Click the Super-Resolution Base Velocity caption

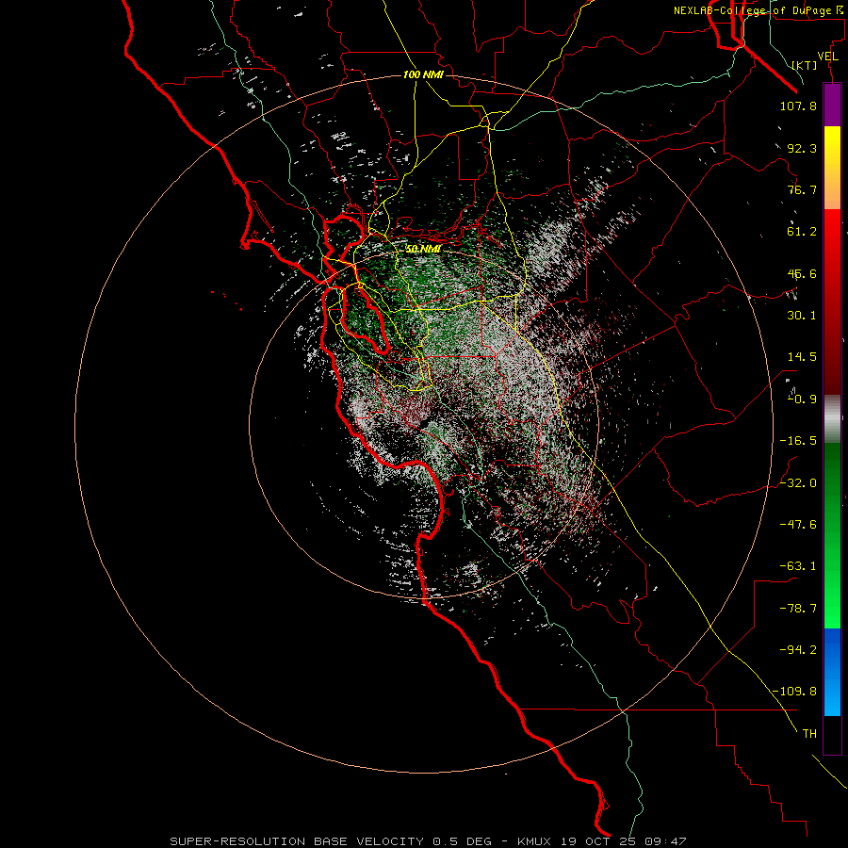(x=428, y=841)
